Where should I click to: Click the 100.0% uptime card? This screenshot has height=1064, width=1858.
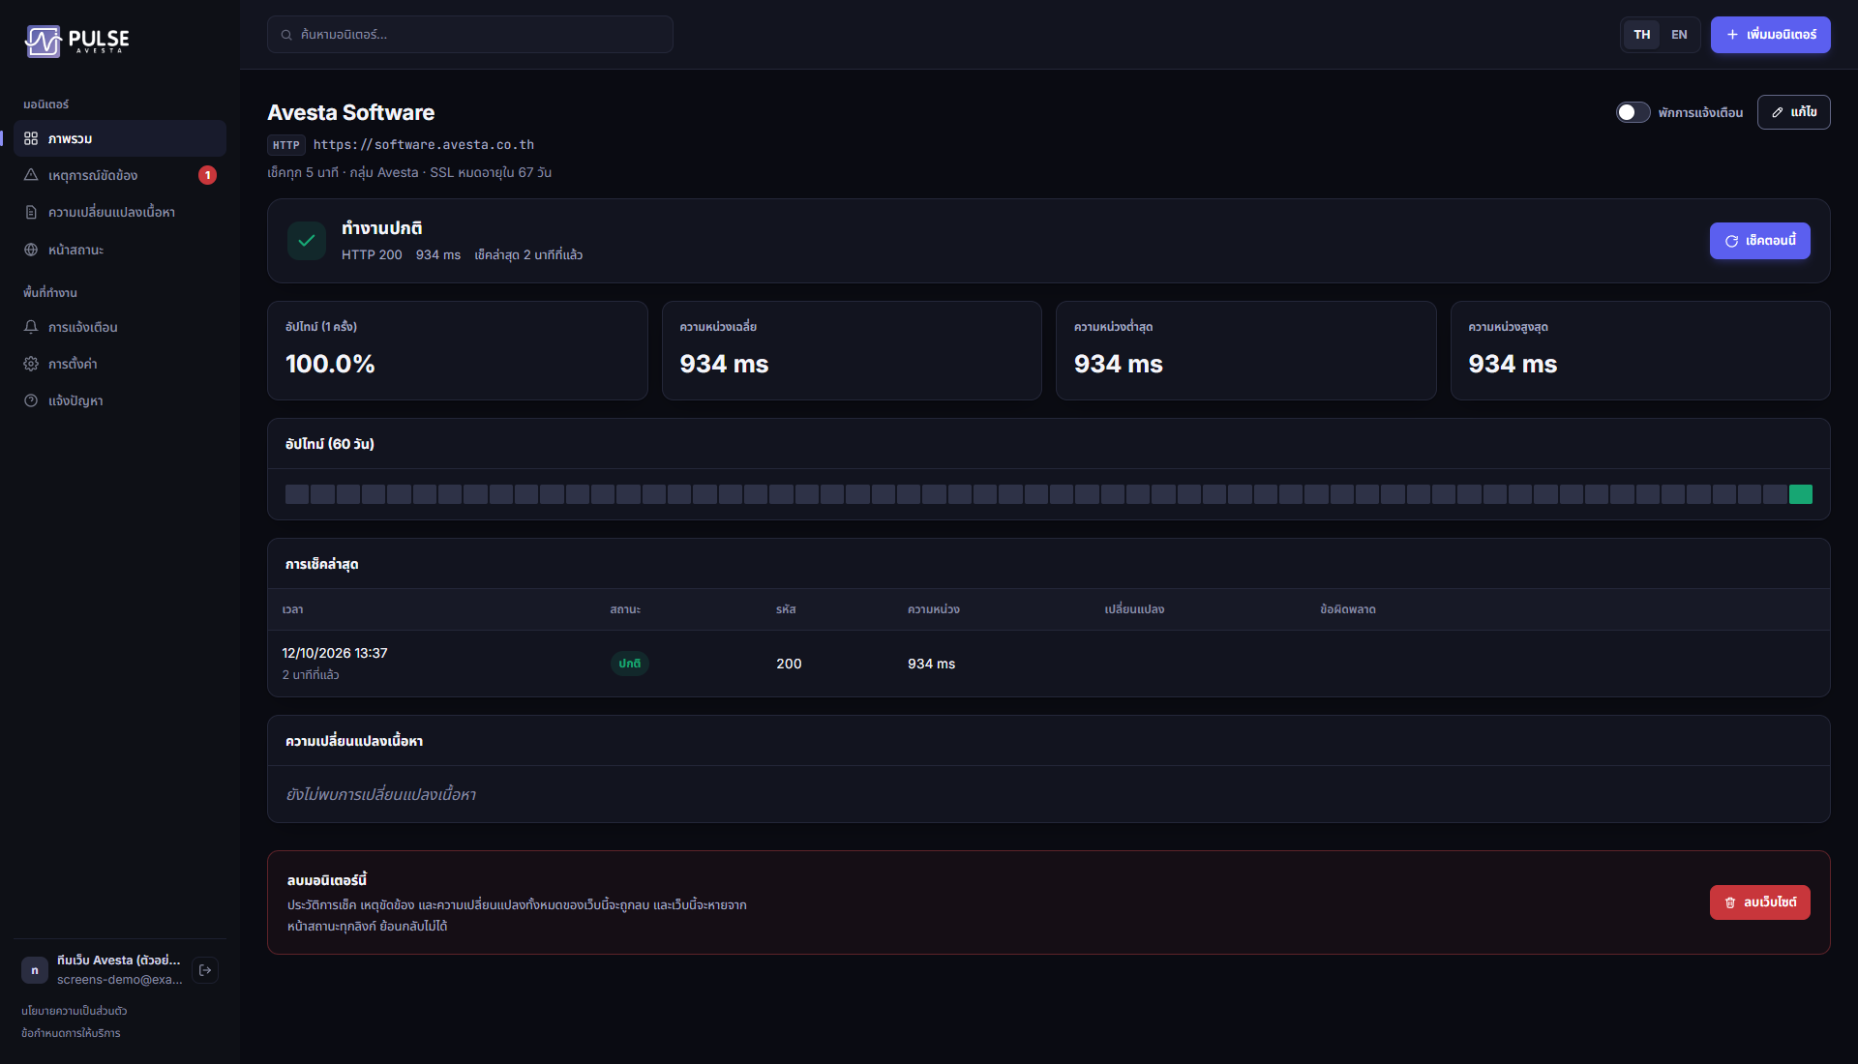(458, 350)
